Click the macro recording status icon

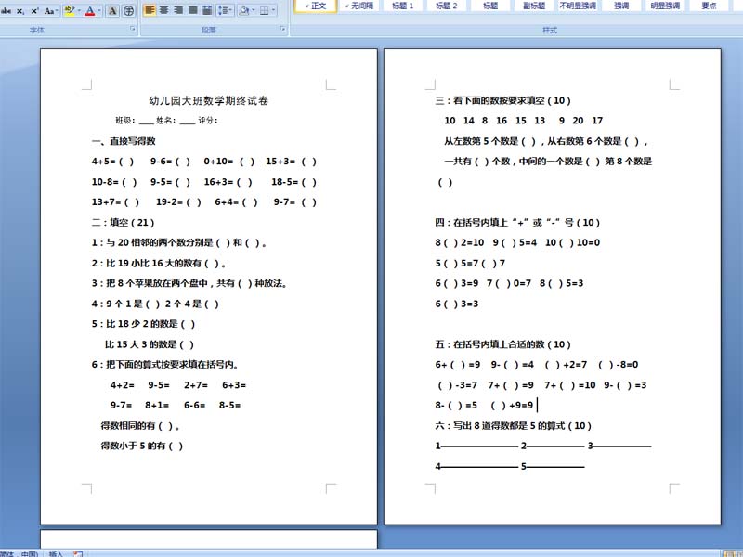tap(78, 553)
